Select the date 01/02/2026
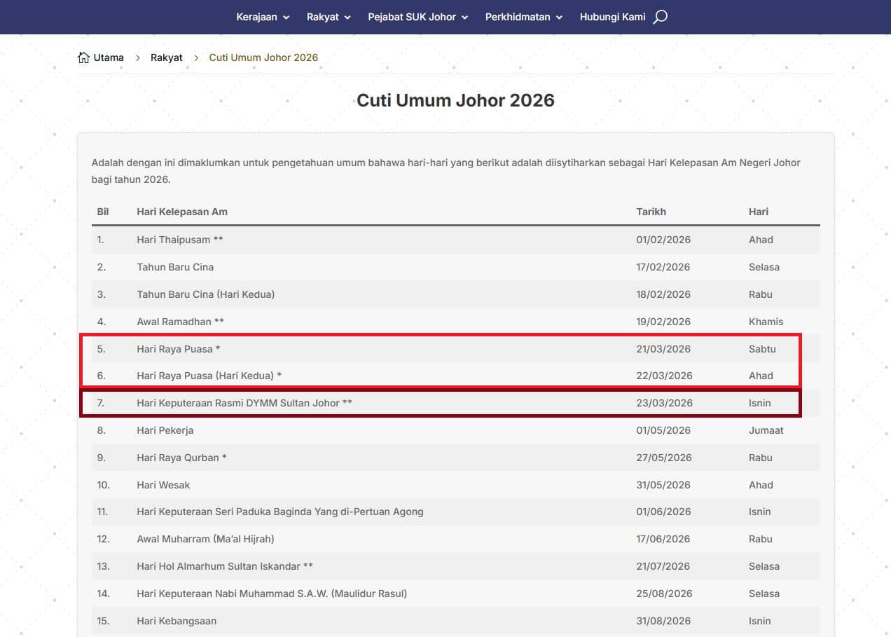 coord(663,240)
